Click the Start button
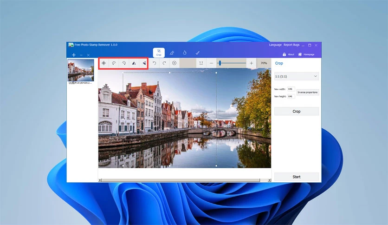The image size is (388, 225). point(297,177)
